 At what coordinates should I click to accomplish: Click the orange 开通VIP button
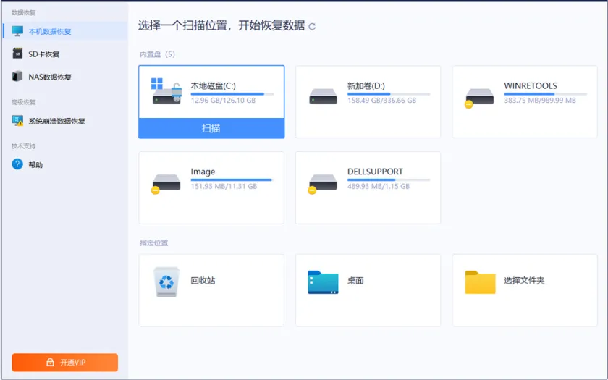[64, 363]
